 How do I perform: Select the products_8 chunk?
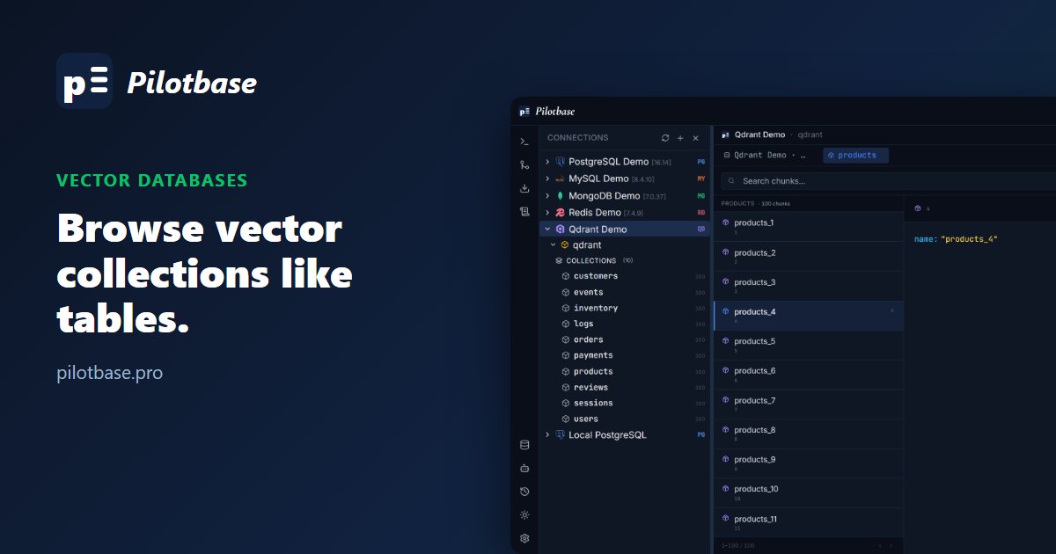[x=809, y=434]
